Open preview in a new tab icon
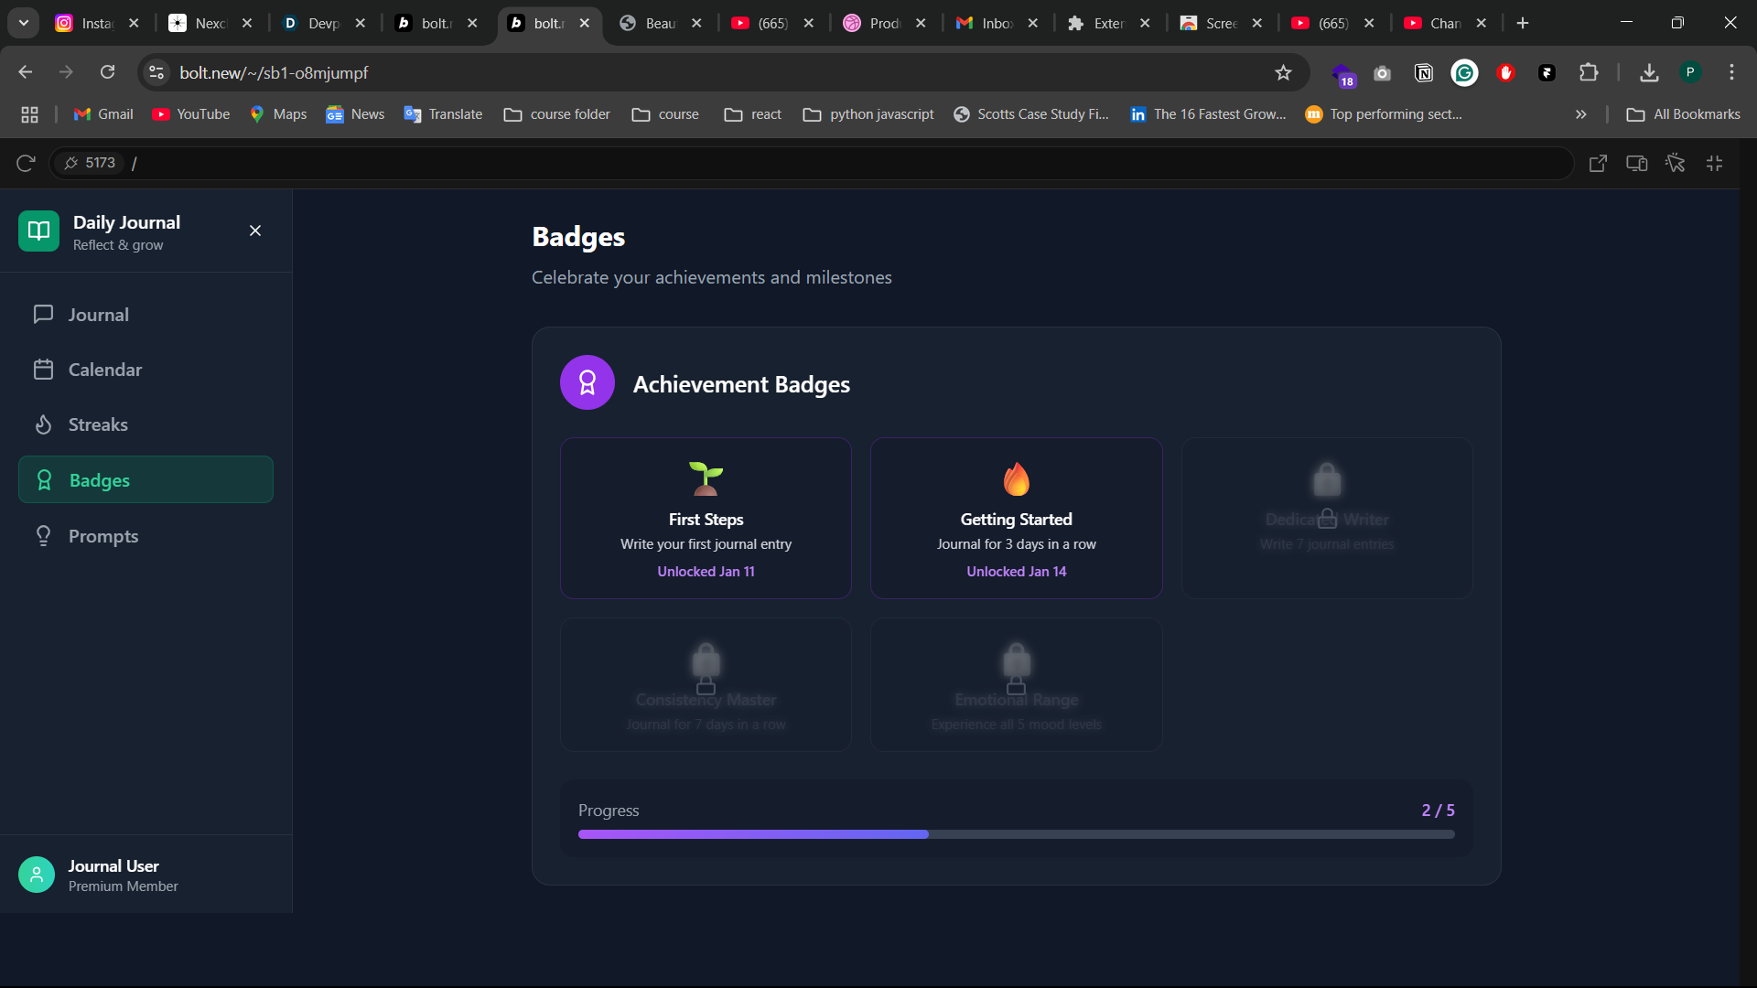Image resolution: width=1757 pixels, height=988 pixels. click(1598, 163)
